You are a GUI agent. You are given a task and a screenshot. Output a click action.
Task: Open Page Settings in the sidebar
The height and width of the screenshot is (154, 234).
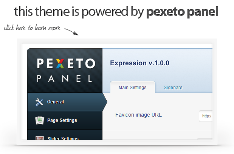(65, 120)
